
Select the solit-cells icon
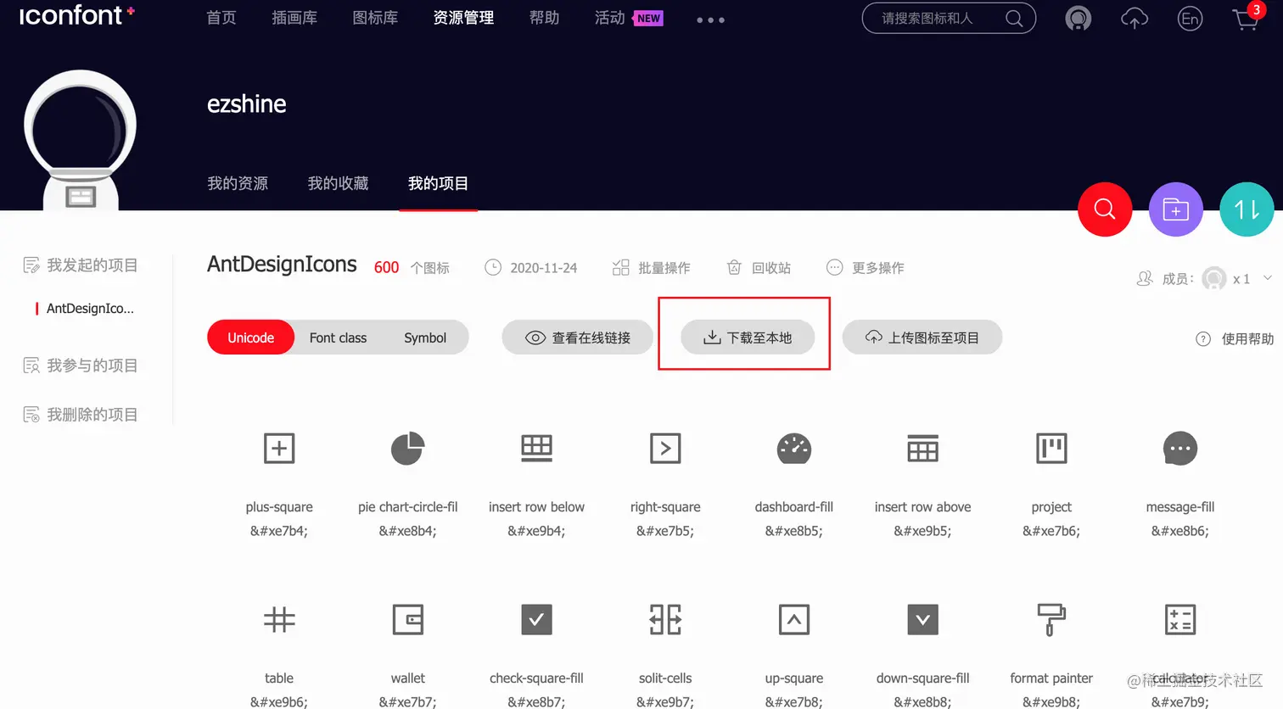coord(665,619)
